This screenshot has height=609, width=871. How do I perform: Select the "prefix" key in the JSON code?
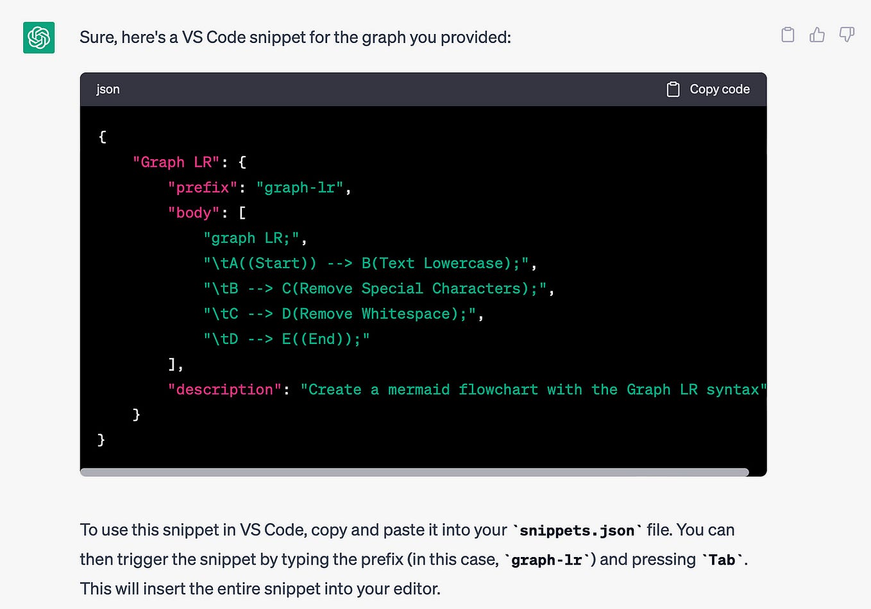(203, 187)
